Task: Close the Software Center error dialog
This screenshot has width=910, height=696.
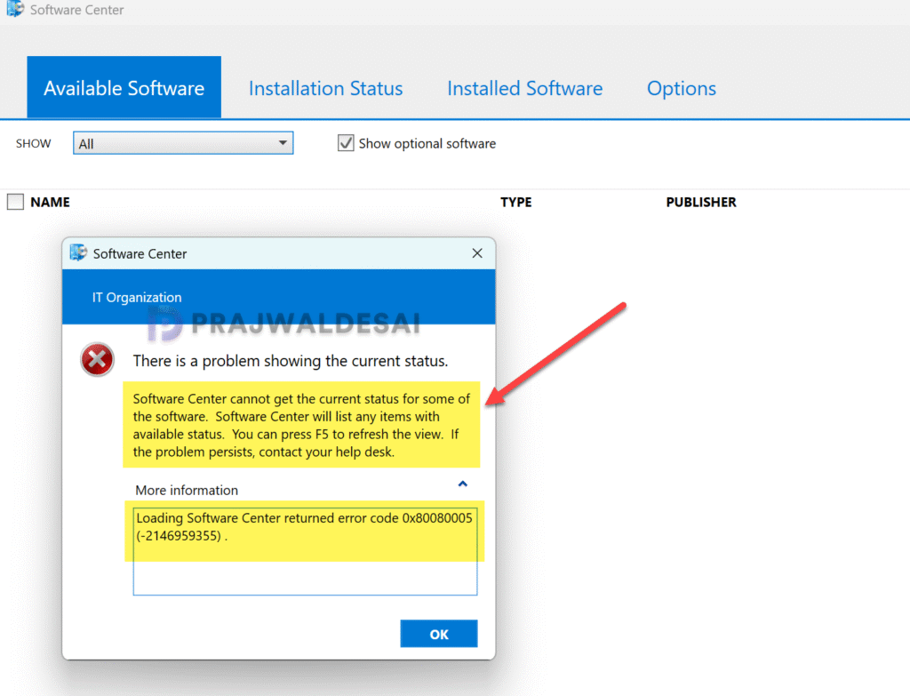Action: pos(477,253)
